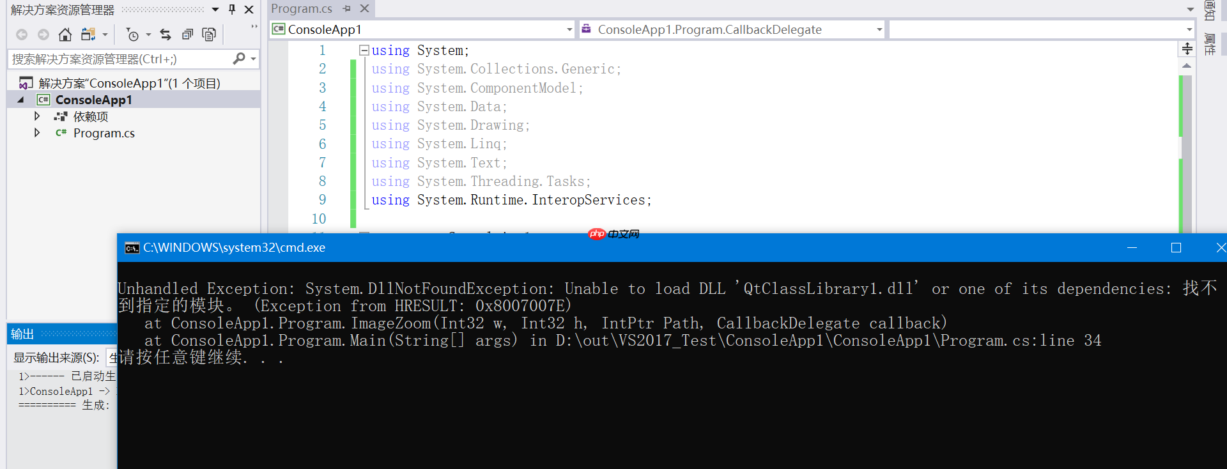Image resolution: width=1227 pixels, height=469 pixels.
Task: Click the DllNotFoundException message in cmd window
Action: (x=667, y=297)
